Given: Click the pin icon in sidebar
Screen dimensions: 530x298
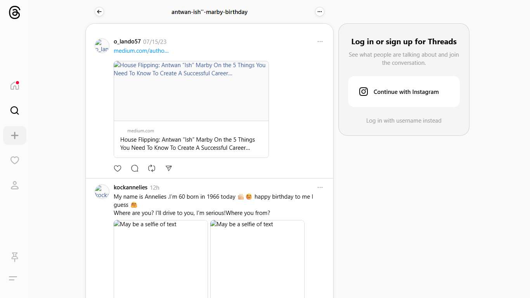Looking at the screenshot, I should pyautogui.click(x=15, y=257).
